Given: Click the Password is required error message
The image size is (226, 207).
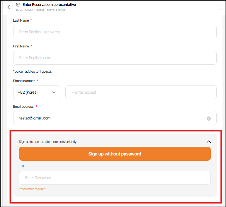Looking at the screenshot, I should pos(33,189).
